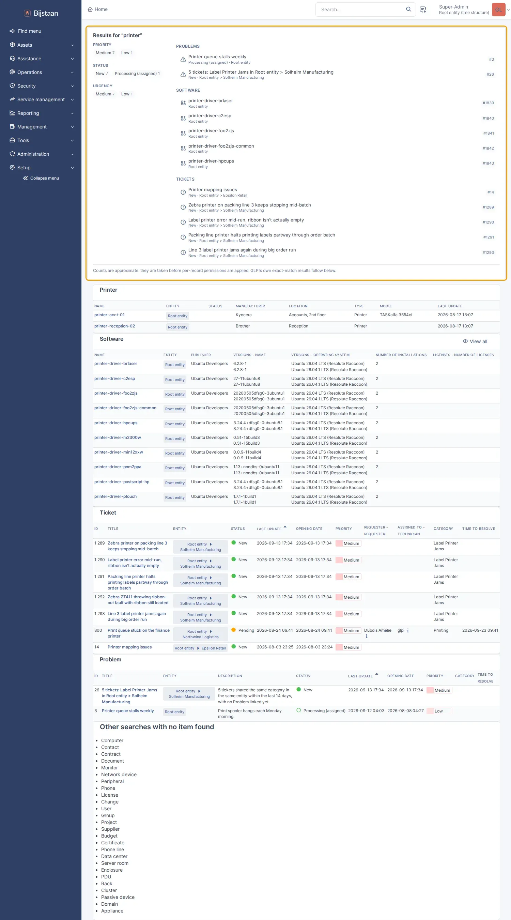Collapse the sidebar menu
Viewport: 511px width, 920px height.
(41, 178)
